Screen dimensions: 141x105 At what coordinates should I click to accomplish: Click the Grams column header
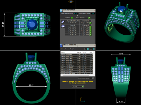[x=79, y=52]
